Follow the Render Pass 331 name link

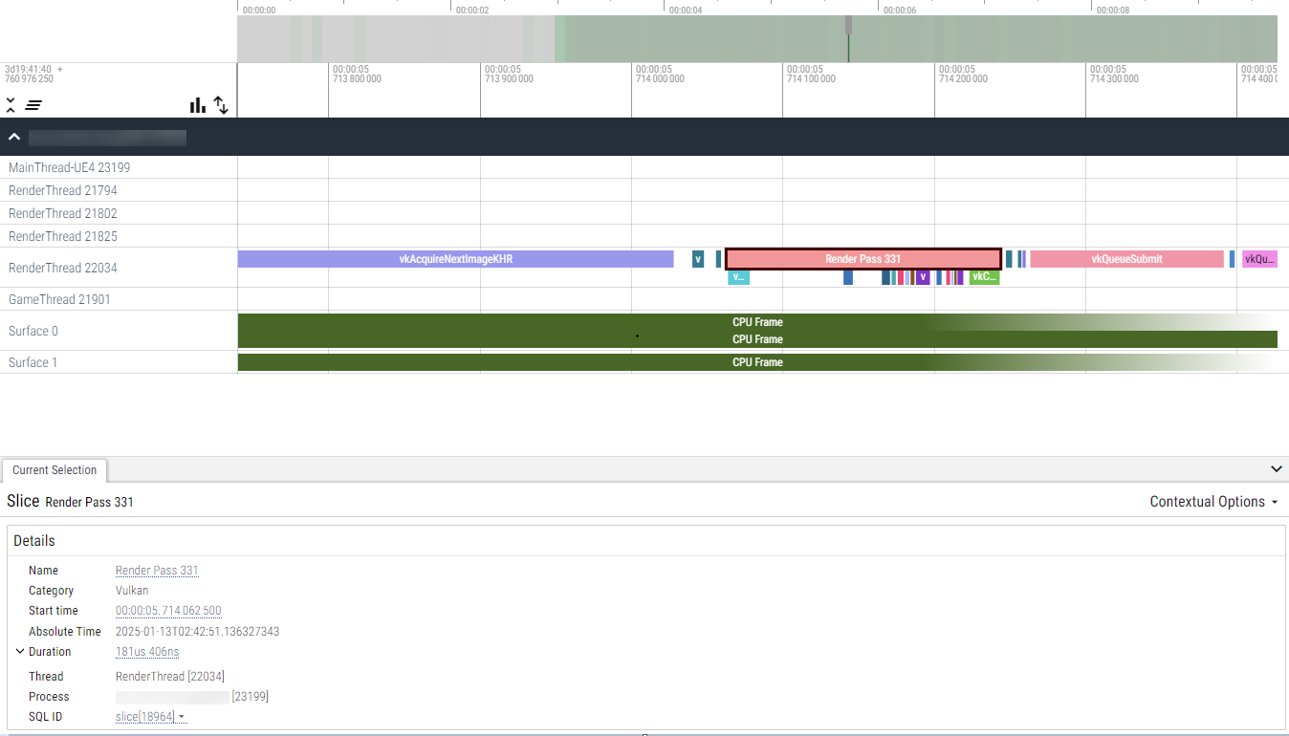(156, 570)
